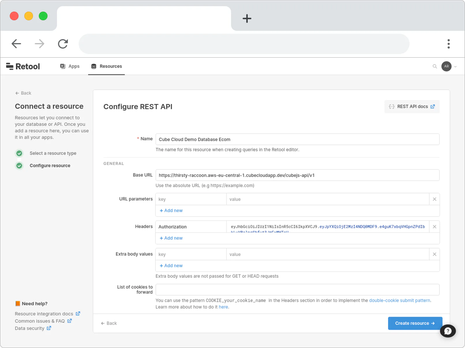
Task: Select the 'Configure resource' step
Action: pyautogui.click(x=50, y=166)
